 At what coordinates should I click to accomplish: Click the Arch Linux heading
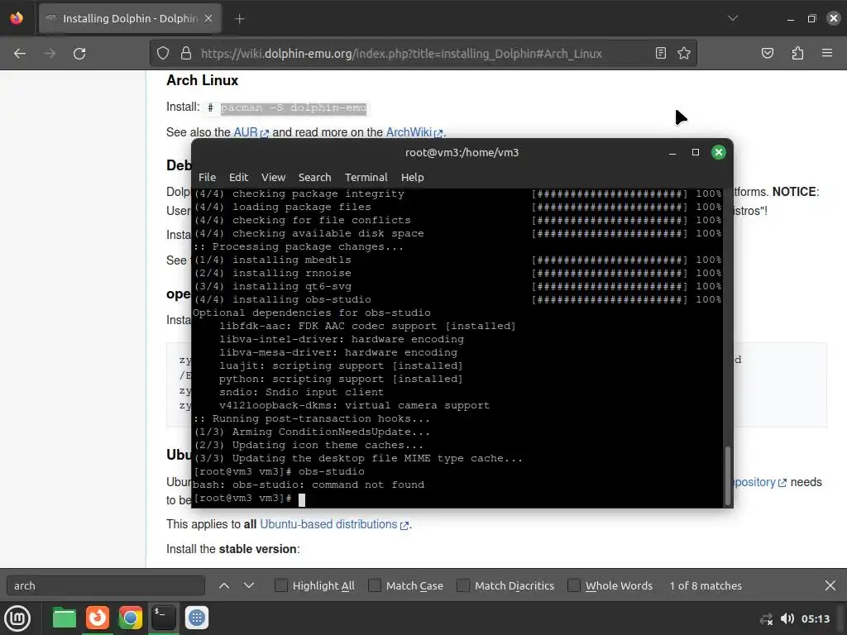point(202,80)
